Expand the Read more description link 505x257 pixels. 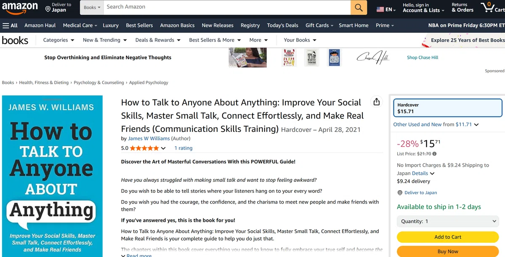(x=136, y=255)
